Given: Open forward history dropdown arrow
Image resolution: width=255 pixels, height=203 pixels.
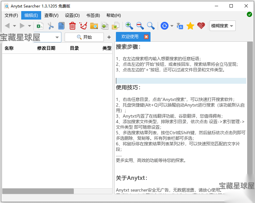Looking at the screenshot, I should click(x=29, y=26).
